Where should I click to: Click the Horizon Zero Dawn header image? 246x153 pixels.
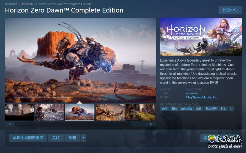[x=201, y=36]
